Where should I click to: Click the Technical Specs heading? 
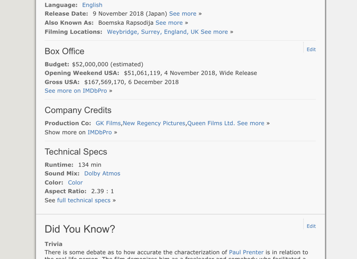pos(76,152)
